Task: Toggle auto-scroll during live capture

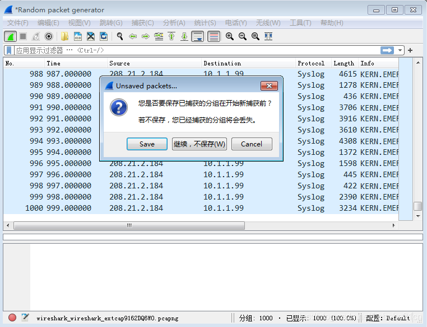Action: [198, 36]
